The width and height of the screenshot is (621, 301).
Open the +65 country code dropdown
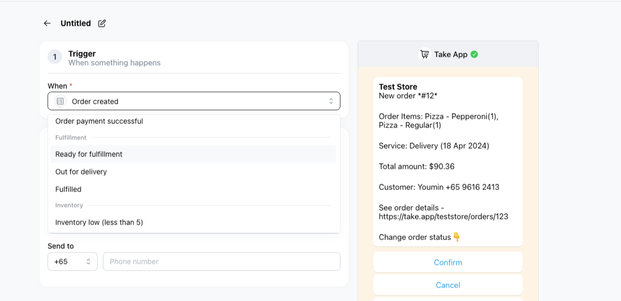(x=72, y=261)
